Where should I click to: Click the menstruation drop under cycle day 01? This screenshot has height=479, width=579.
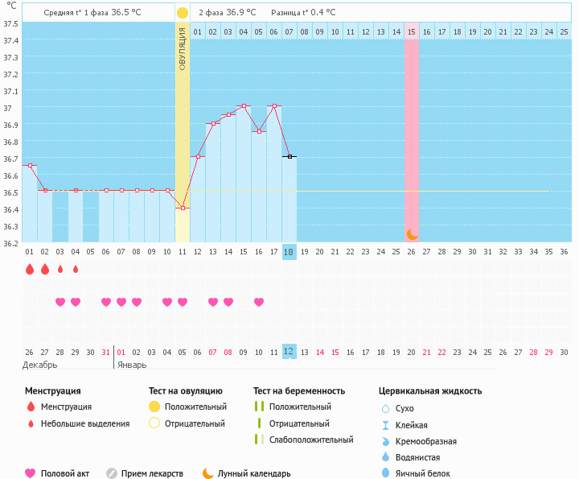pyautogui.click(x=30, y=269)
